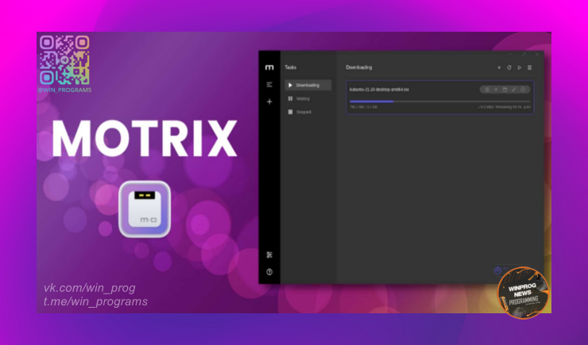Minimize the Motrix window
588x345 pixels.
point(510,55)
